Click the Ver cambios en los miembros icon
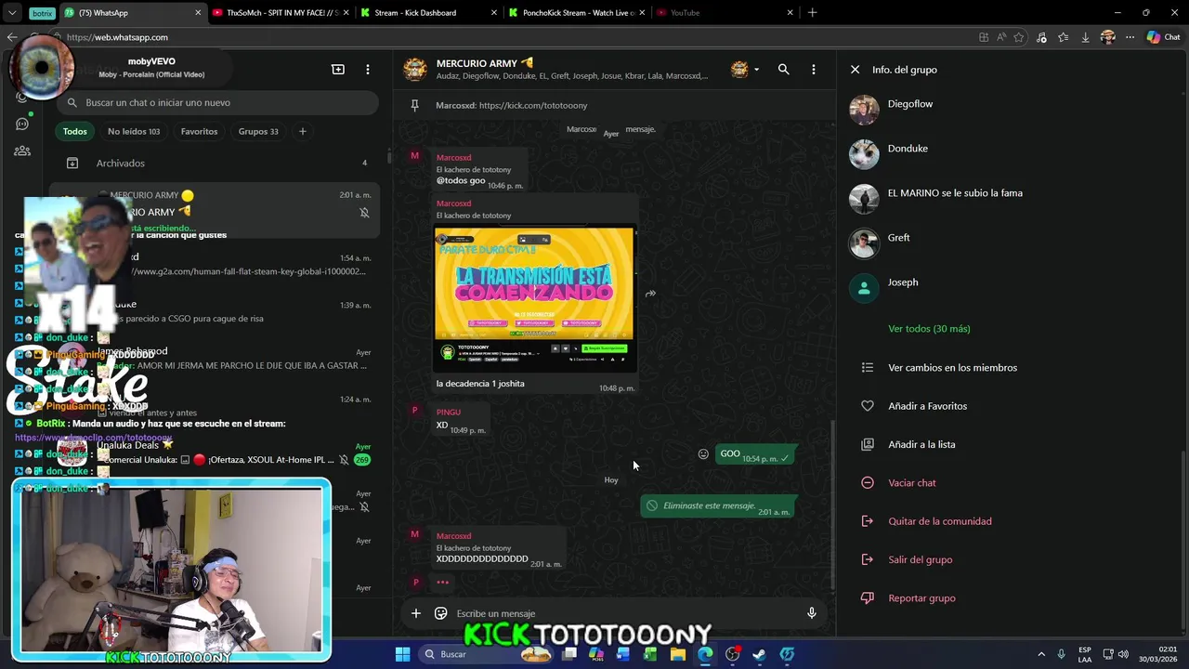Viewport: 1189px width, 669px height. tap(867, 368)
